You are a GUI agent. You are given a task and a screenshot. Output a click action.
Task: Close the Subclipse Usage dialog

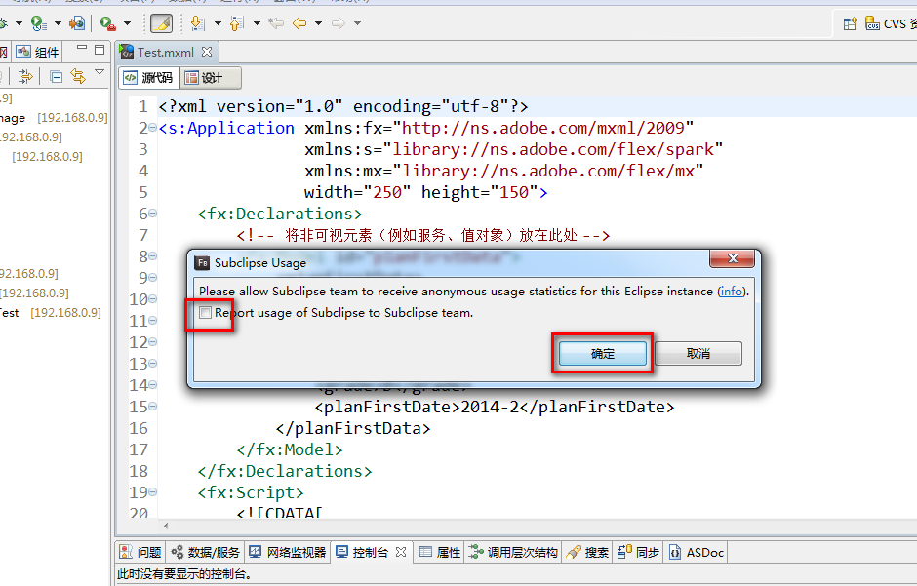[x=733, y=258]
